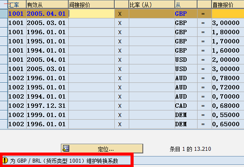Screen dimensions: 244x167
Task: Click the empty 间接报价 cell in the 0,65000 row
Action: coord(92,124)
